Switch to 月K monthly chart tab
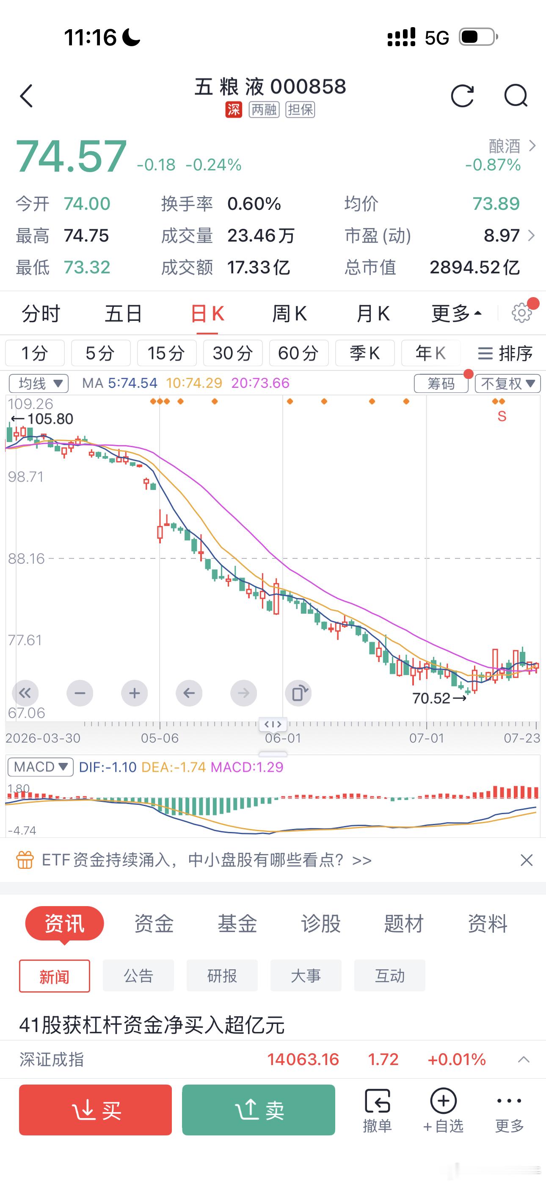The width and height of the screenshot is (546, 1185). (x=373, y=314)
